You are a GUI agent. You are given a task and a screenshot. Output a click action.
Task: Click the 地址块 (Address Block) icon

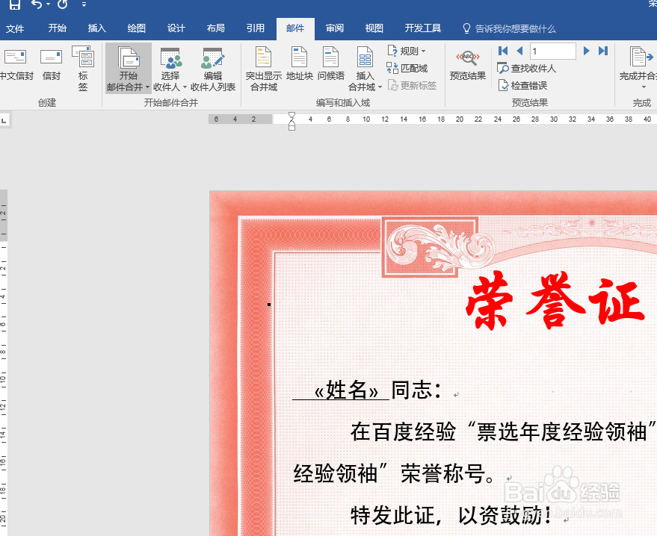point(299,66)
